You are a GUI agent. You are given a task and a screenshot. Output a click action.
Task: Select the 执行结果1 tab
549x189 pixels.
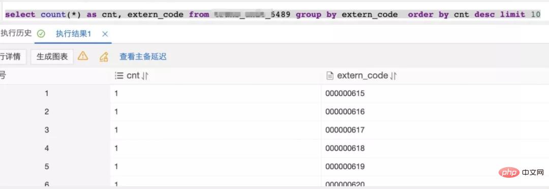73,34
